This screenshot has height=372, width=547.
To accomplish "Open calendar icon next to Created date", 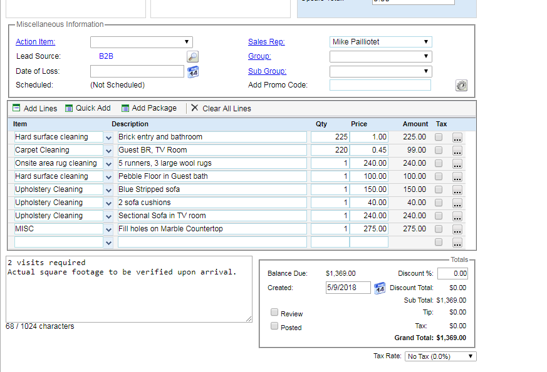I will (380, 288).
